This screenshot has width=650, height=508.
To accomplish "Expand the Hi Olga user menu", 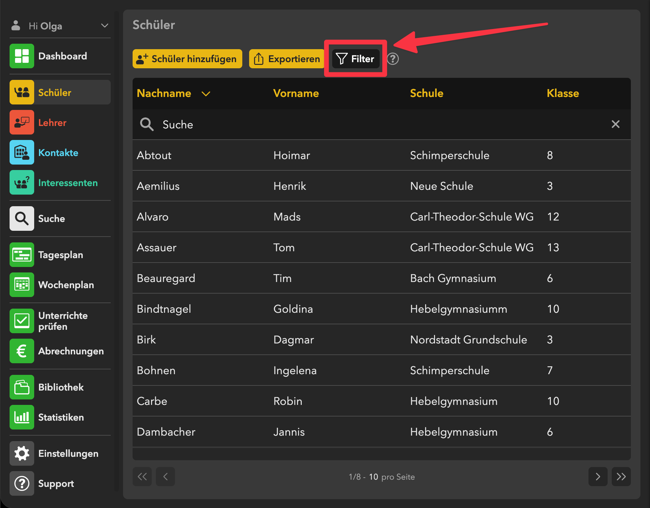I will pyautogui.click(x=105, y=26).
